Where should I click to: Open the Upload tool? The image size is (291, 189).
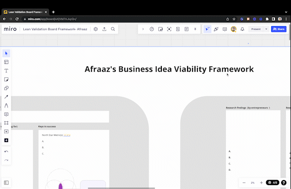tap(6, 132)
